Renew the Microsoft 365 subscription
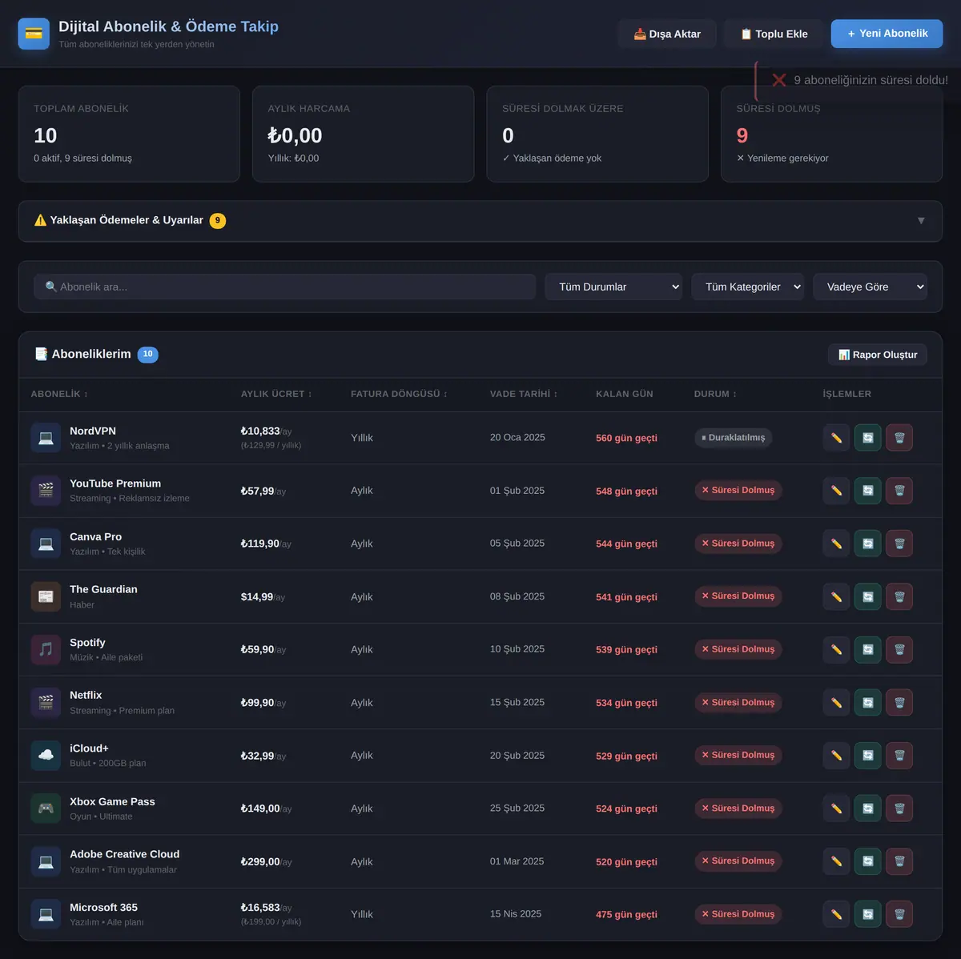 click(868, 914)
